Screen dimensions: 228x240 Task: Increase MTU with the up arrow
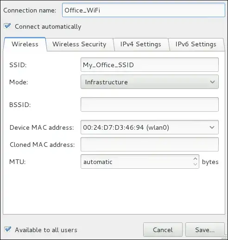click(195, 159)
